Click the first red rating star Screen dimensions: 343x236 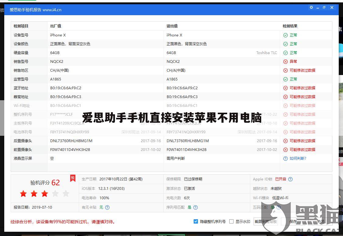(23, 193)
